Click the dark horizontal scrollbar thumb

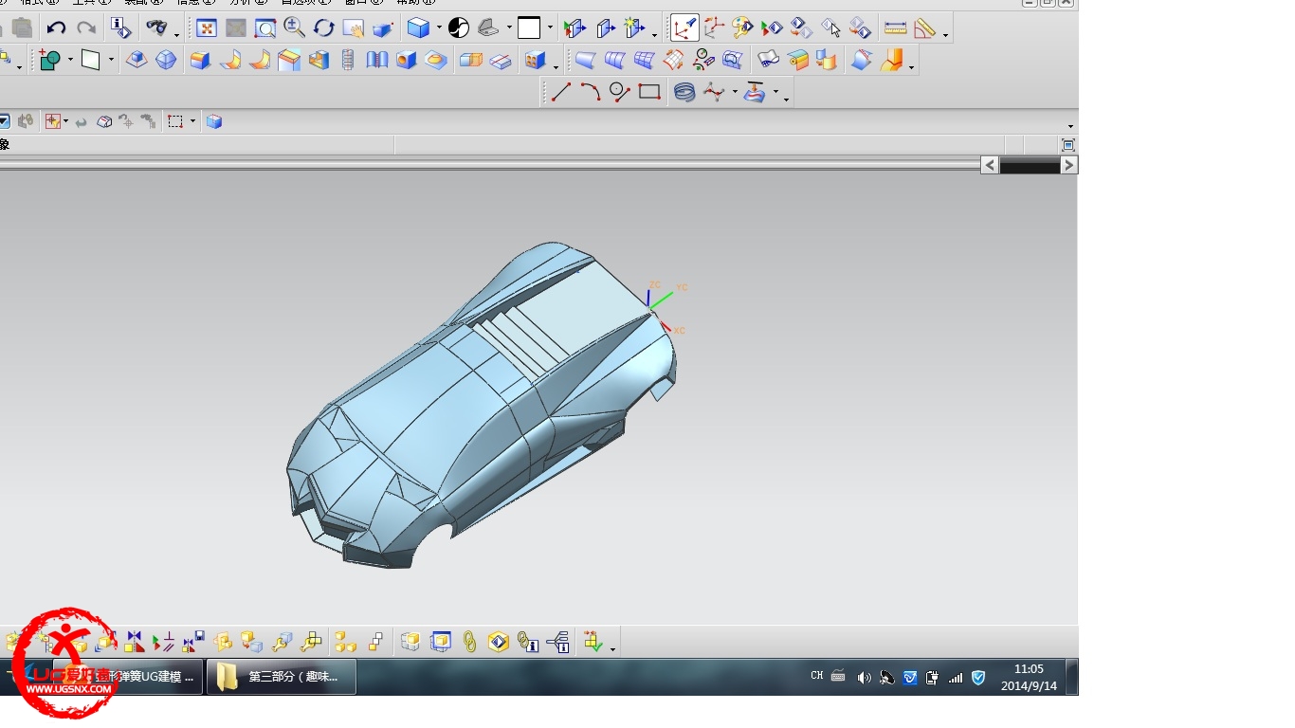pos(1030,165)
